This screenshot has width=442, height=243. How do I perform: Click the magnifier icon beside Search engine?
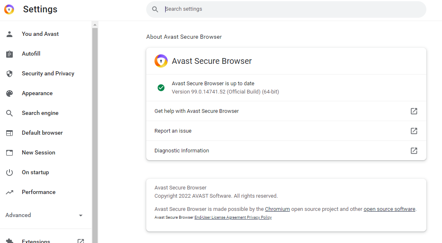click(9, 113)
